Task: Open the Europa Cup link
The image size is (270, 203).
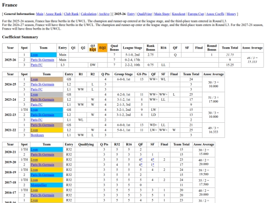Action: coord(196,14)
